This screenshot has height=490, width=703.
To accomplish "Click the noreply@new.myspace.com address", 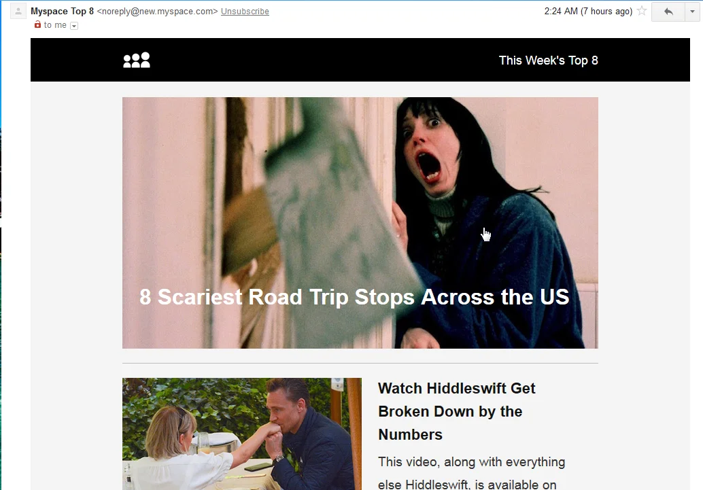I will coord(157,11).
